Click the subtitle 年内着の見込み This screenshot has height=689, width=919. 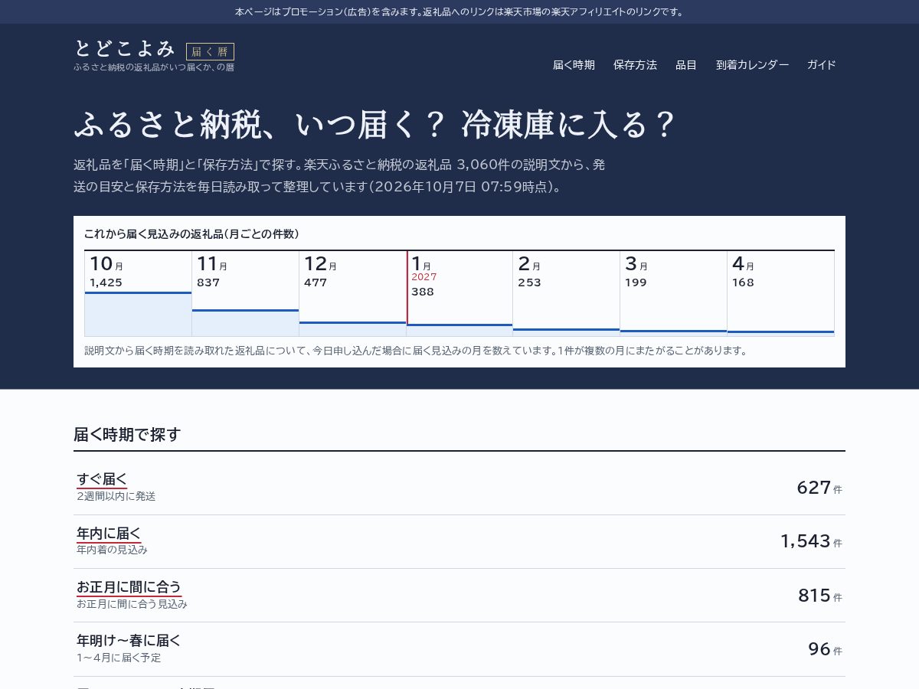112,550
